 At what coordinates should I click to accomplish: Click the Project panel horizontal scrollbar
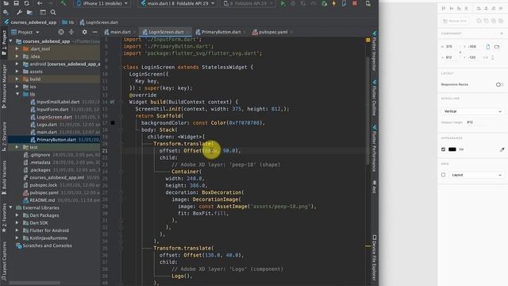click(34, 283)
